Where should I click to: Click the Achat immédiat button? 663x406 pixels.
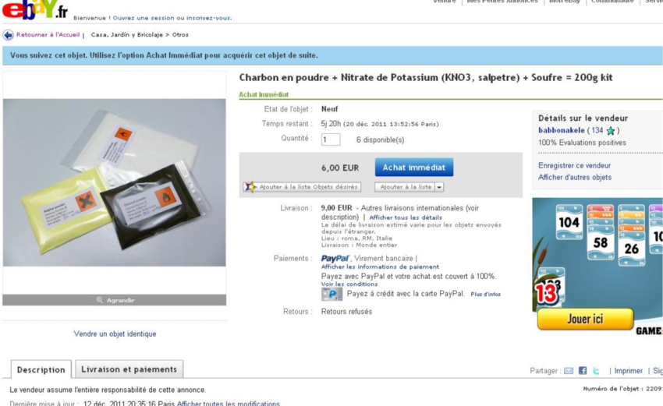click(414, 168)
